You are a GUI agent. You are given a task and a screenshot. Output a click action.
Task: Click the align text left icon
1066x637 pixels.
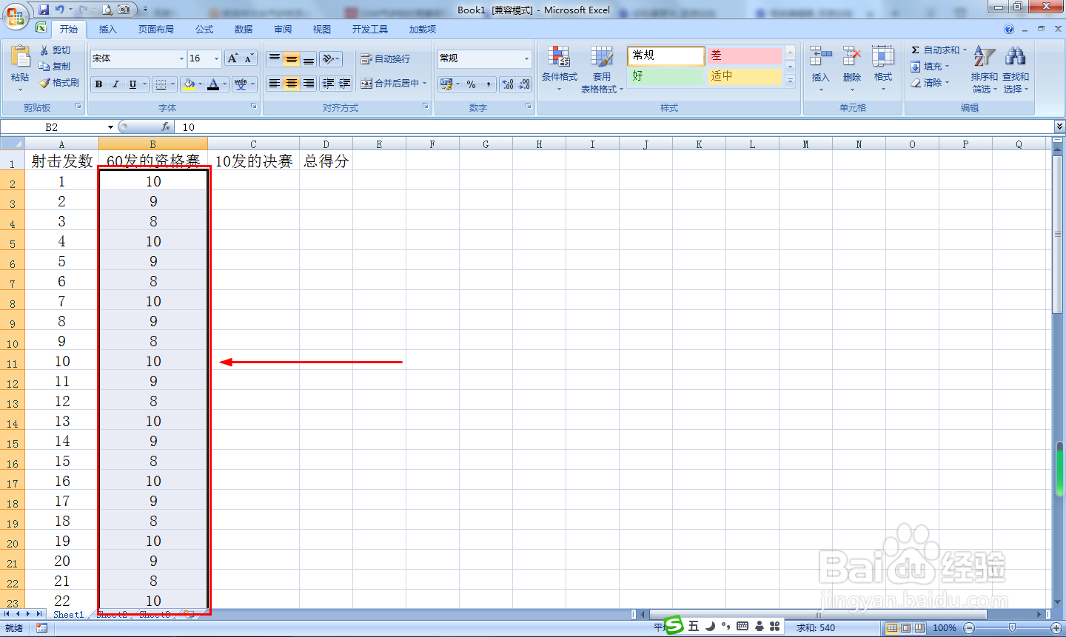click(275, 84)
